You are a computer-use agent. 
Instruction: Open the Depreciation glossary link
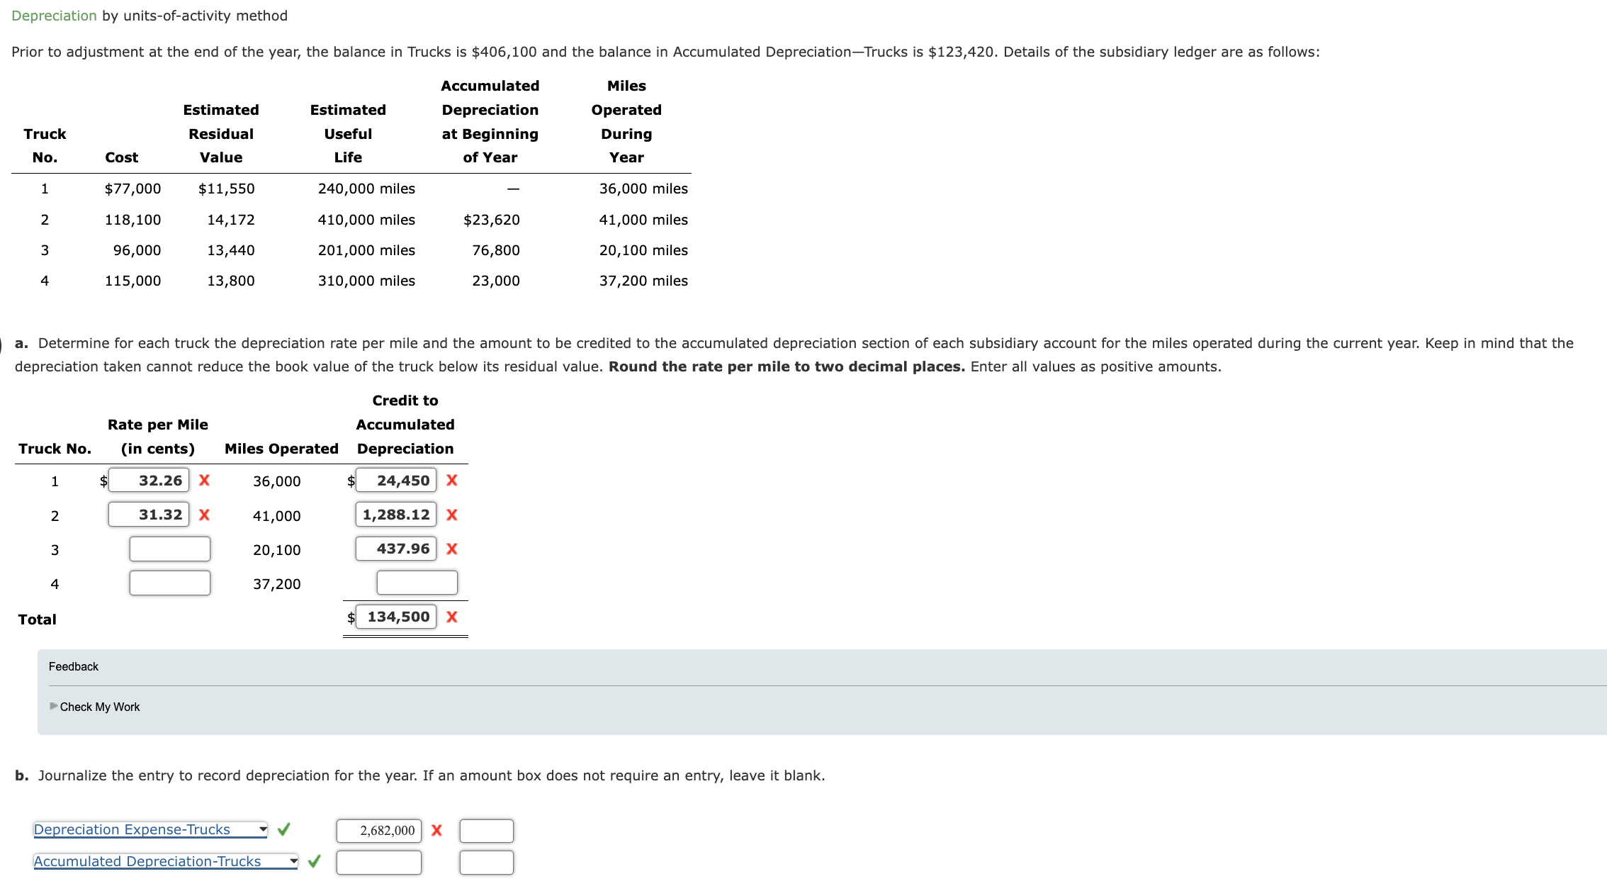pyautogui.click(x=54, y=16)
